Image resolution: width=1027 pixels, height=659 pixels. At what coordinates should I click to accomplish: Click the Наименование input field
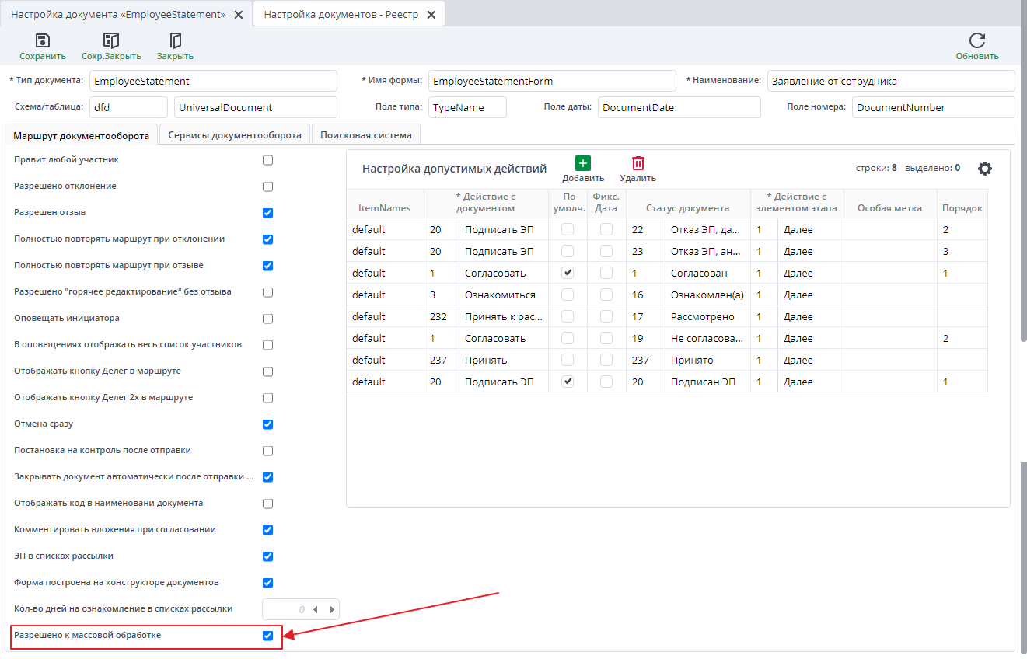click(890, 81)
